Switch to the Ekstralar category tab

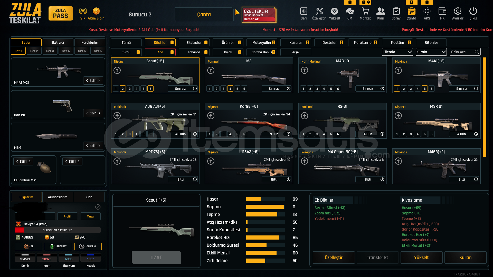(194, 43)
